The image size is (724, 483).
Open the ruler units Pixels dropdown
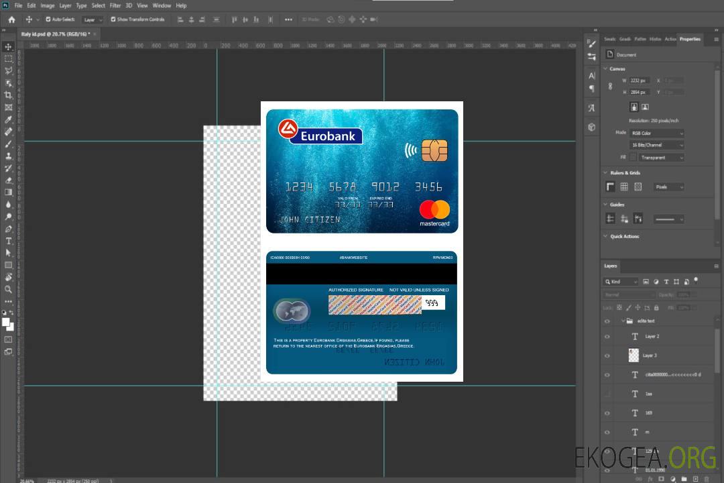669,186
